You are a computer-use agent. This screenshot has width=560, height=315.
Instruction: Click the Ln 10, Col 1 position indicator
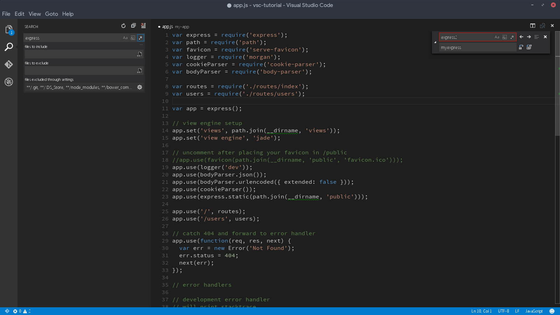[481, 311]
